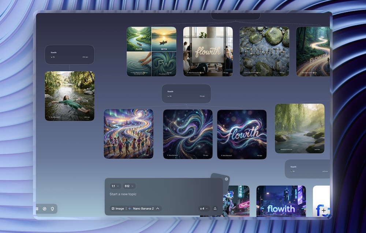Image resolution: width=366 pixels, height=233 pixels.
Task: Click the grid icon in bottom-left toolbar
Action: 37,209
